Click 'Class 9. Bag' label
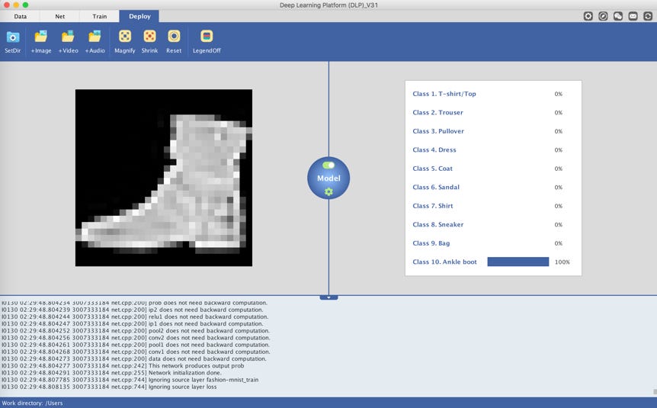The width and height of the screenshot is (657, 408). 431,243
